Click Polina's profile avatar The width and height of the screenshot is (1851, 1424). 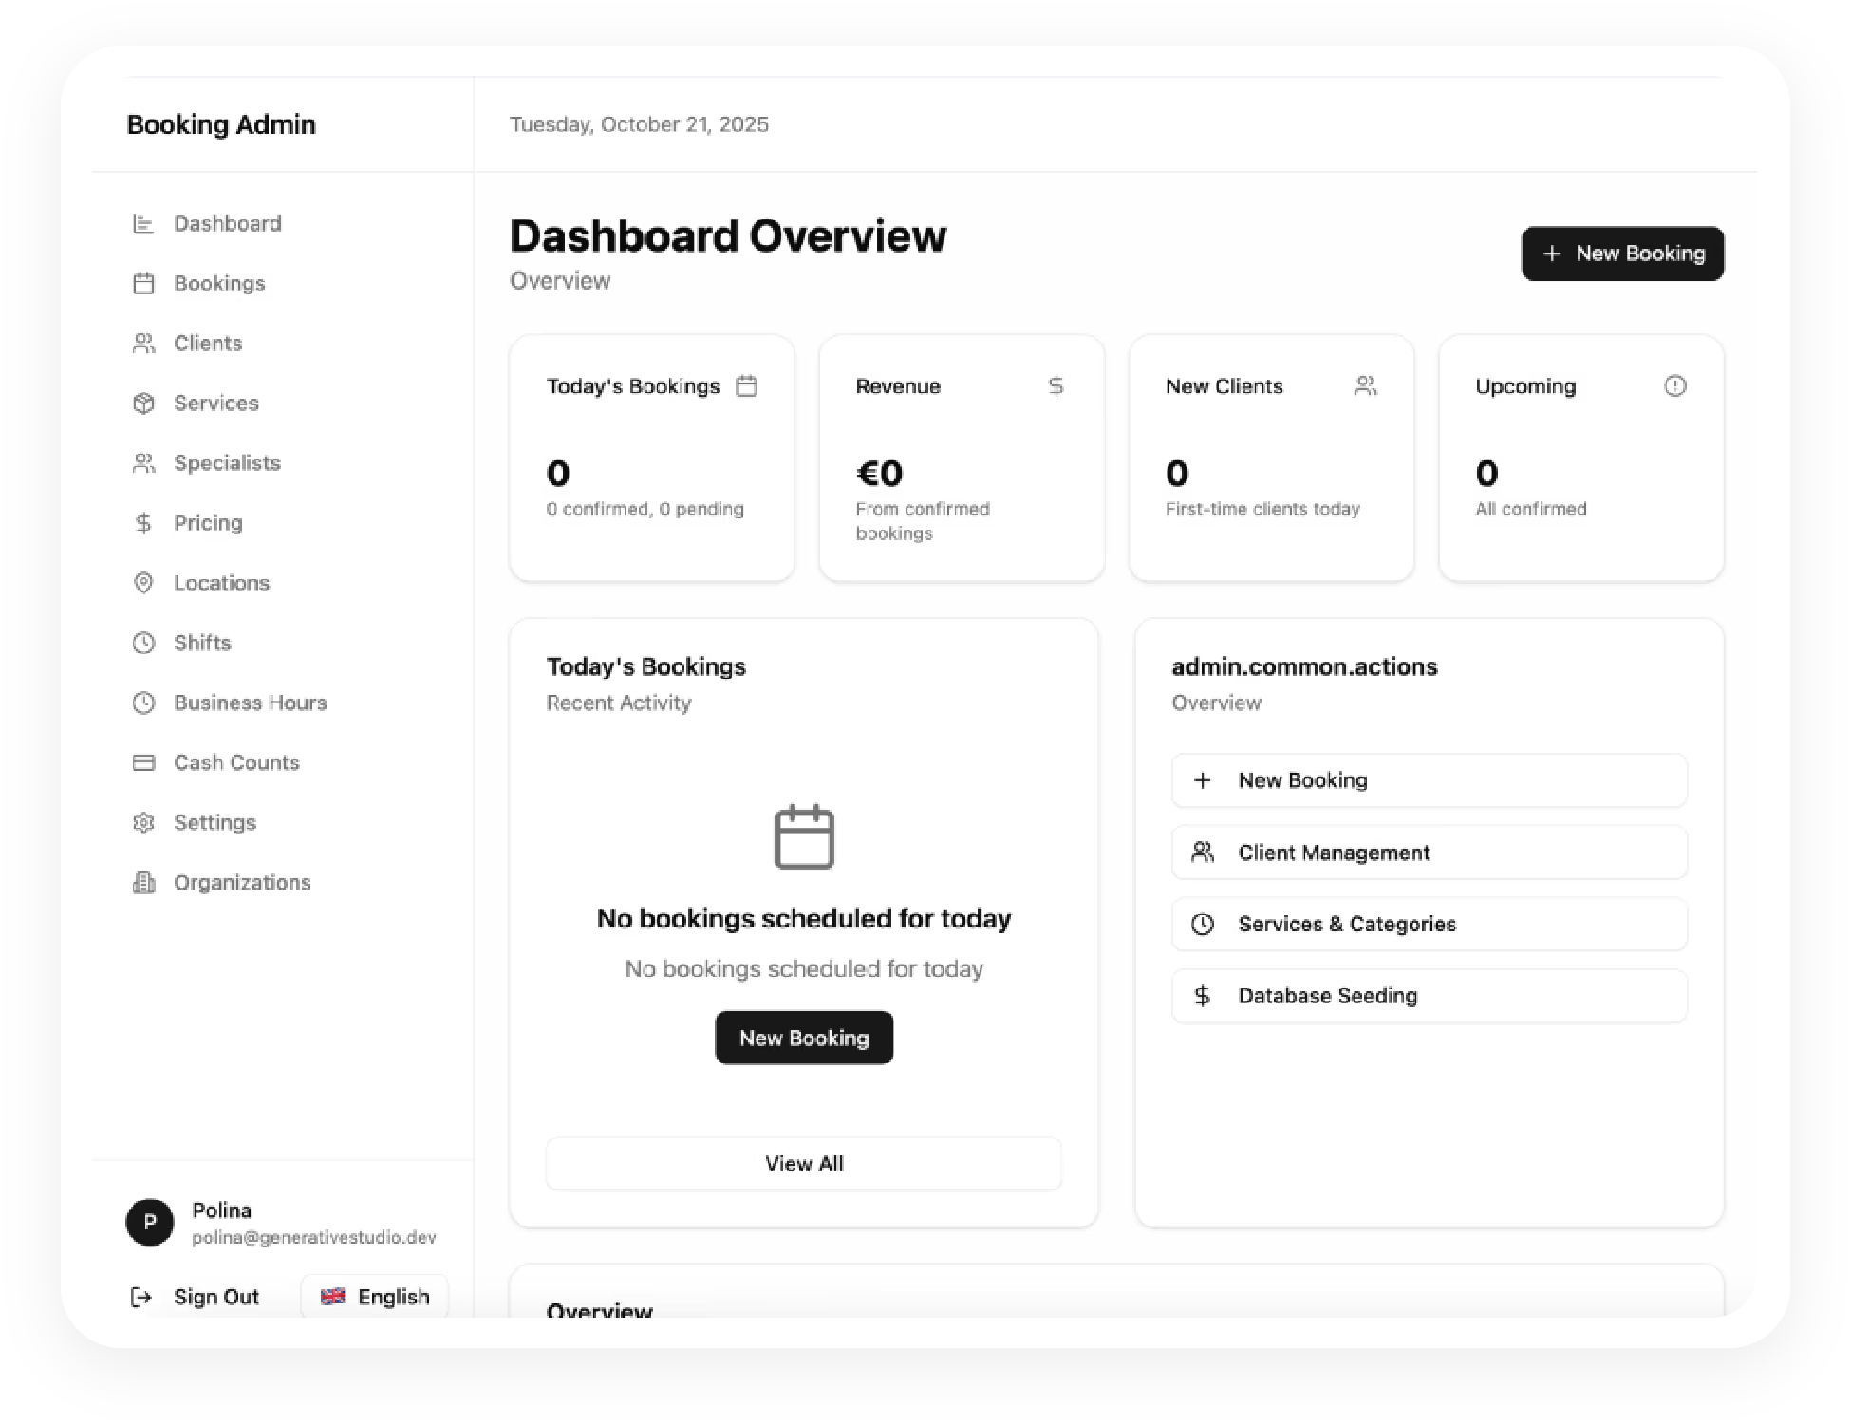[149, 1223]
